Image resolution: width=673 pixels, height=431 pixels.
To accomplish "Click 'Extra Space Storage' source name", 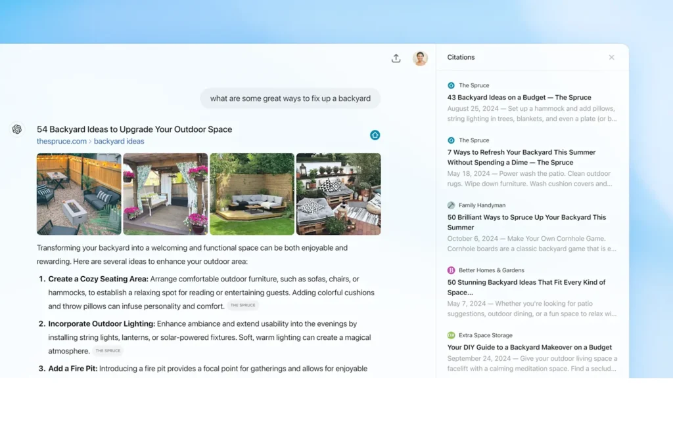I will 486,335.
